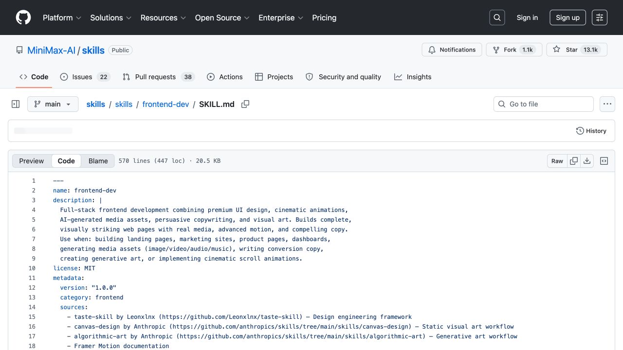Open the Code tab
The image size is (623, 350).
34,77
